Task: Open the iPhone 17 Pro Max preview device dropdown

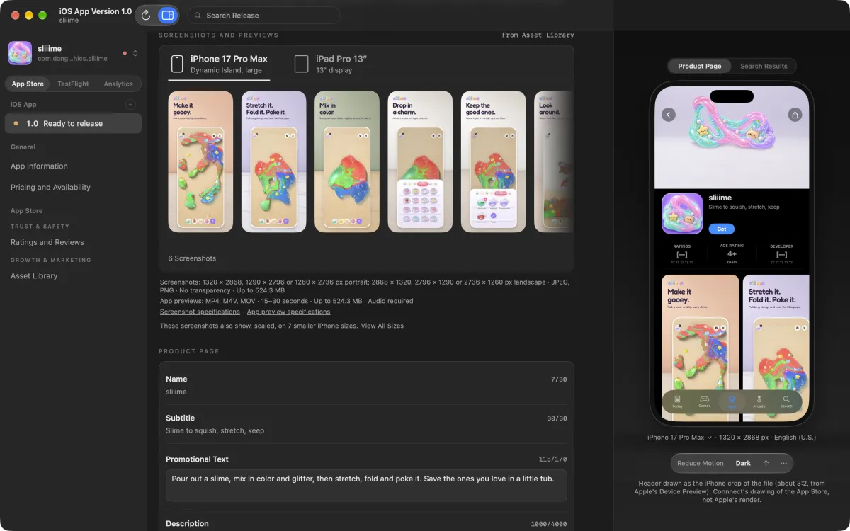Action: tap(679, 437)
